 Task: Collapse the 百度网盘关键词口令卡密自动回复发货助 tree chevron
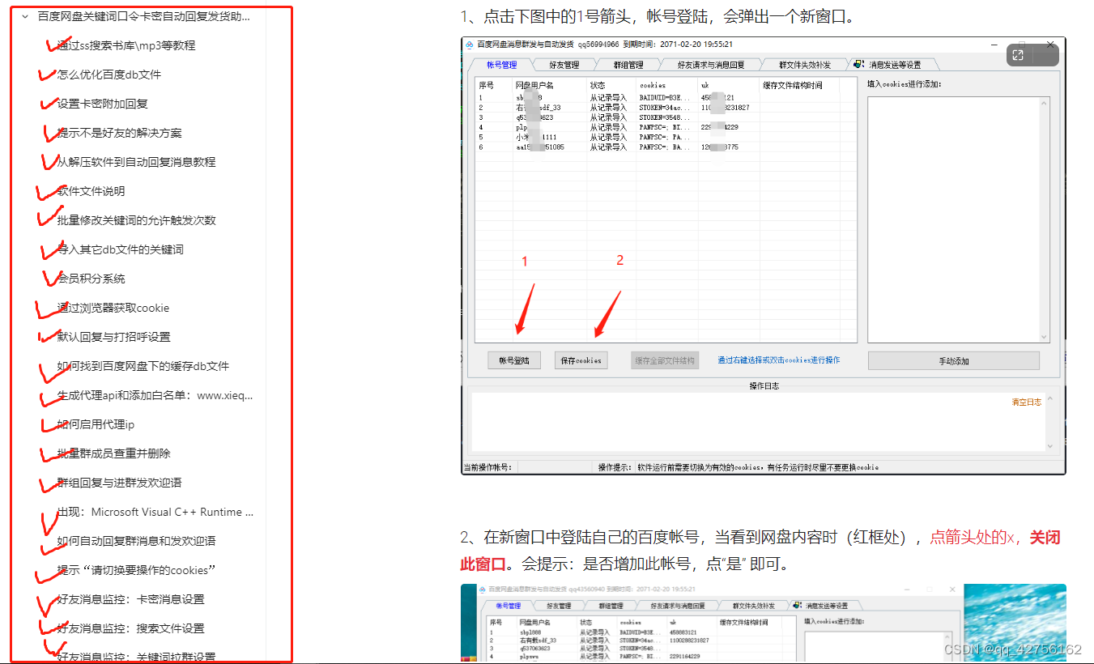[x=25, y=16]
